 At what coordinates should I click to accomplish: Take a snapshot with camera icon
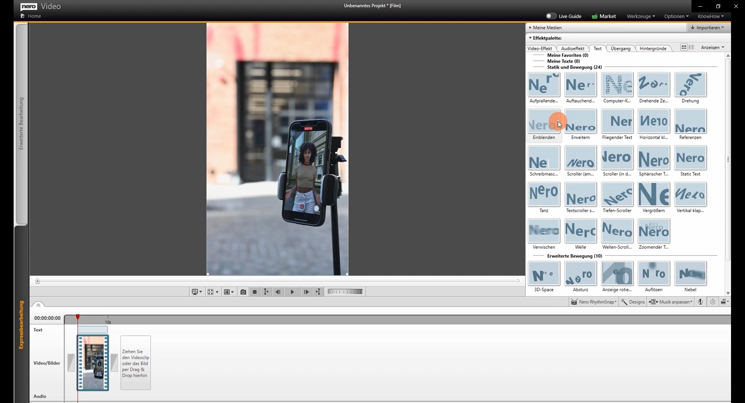click(243, 292)
